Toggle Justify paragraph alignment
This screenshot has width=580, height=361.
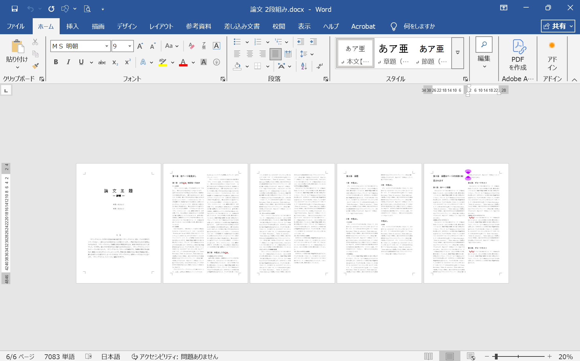coord(275,54)
